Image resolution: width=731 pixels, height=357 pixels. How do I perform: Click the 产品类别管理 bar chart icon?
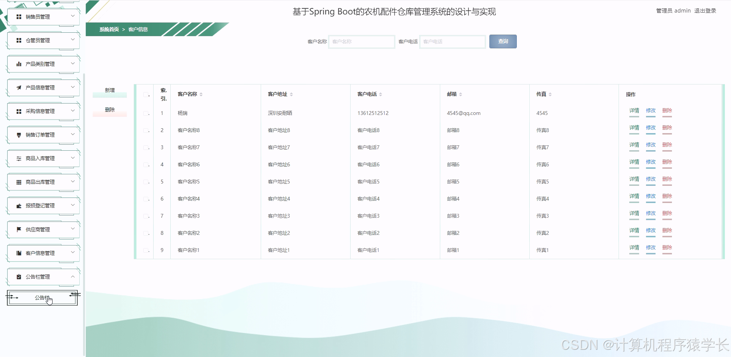[18, 64]
